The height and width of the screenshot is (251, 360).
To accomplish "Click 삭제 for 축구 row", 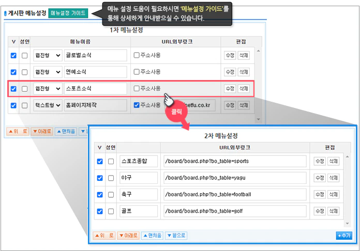I will [334, 194].
